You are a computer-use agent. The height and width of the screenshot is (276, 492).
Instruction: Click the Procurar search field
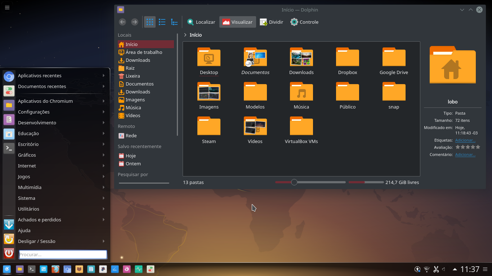(62, 254)
